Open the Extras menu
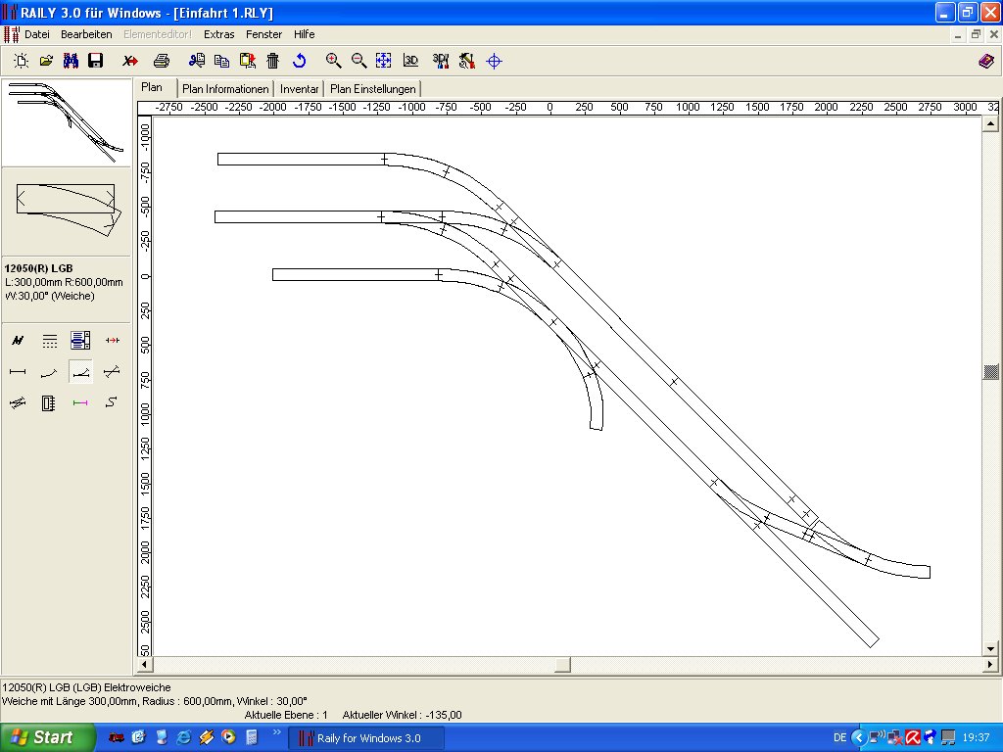The height and width of the screenshot is (752, 1003). tap(218, 34)
